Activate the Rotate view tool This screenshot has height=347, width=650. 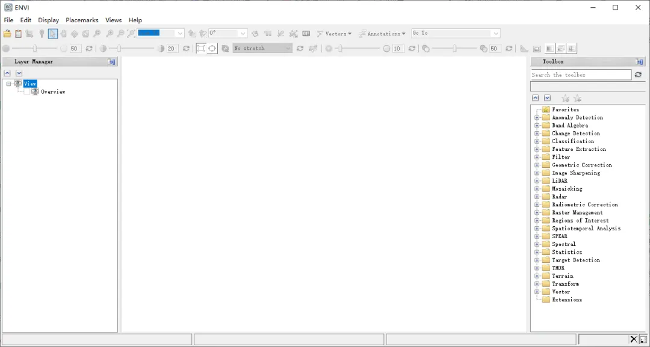tap(85, 34)
